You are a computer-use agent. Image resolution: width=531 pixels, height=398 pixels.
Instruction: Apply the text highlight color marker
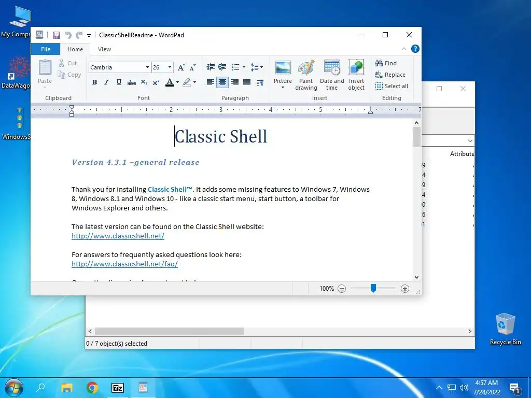tap(187, 82)
